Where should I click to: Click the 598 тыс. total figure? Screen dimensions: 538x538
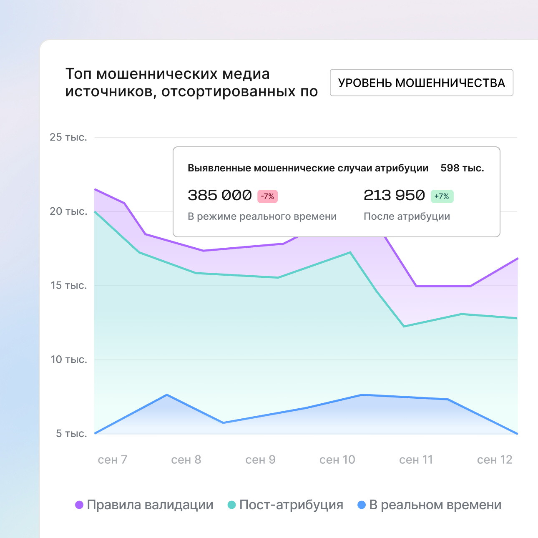[x=462, y=168]
